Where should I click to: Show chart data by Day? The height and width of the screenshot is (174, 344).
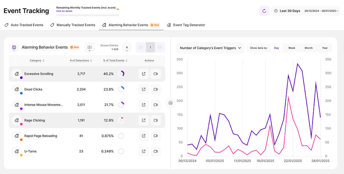point(276,48)
